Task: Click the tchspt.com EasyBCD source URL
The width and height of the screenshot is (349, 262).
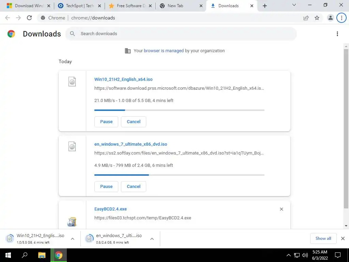Action: (x=143, y=218)
